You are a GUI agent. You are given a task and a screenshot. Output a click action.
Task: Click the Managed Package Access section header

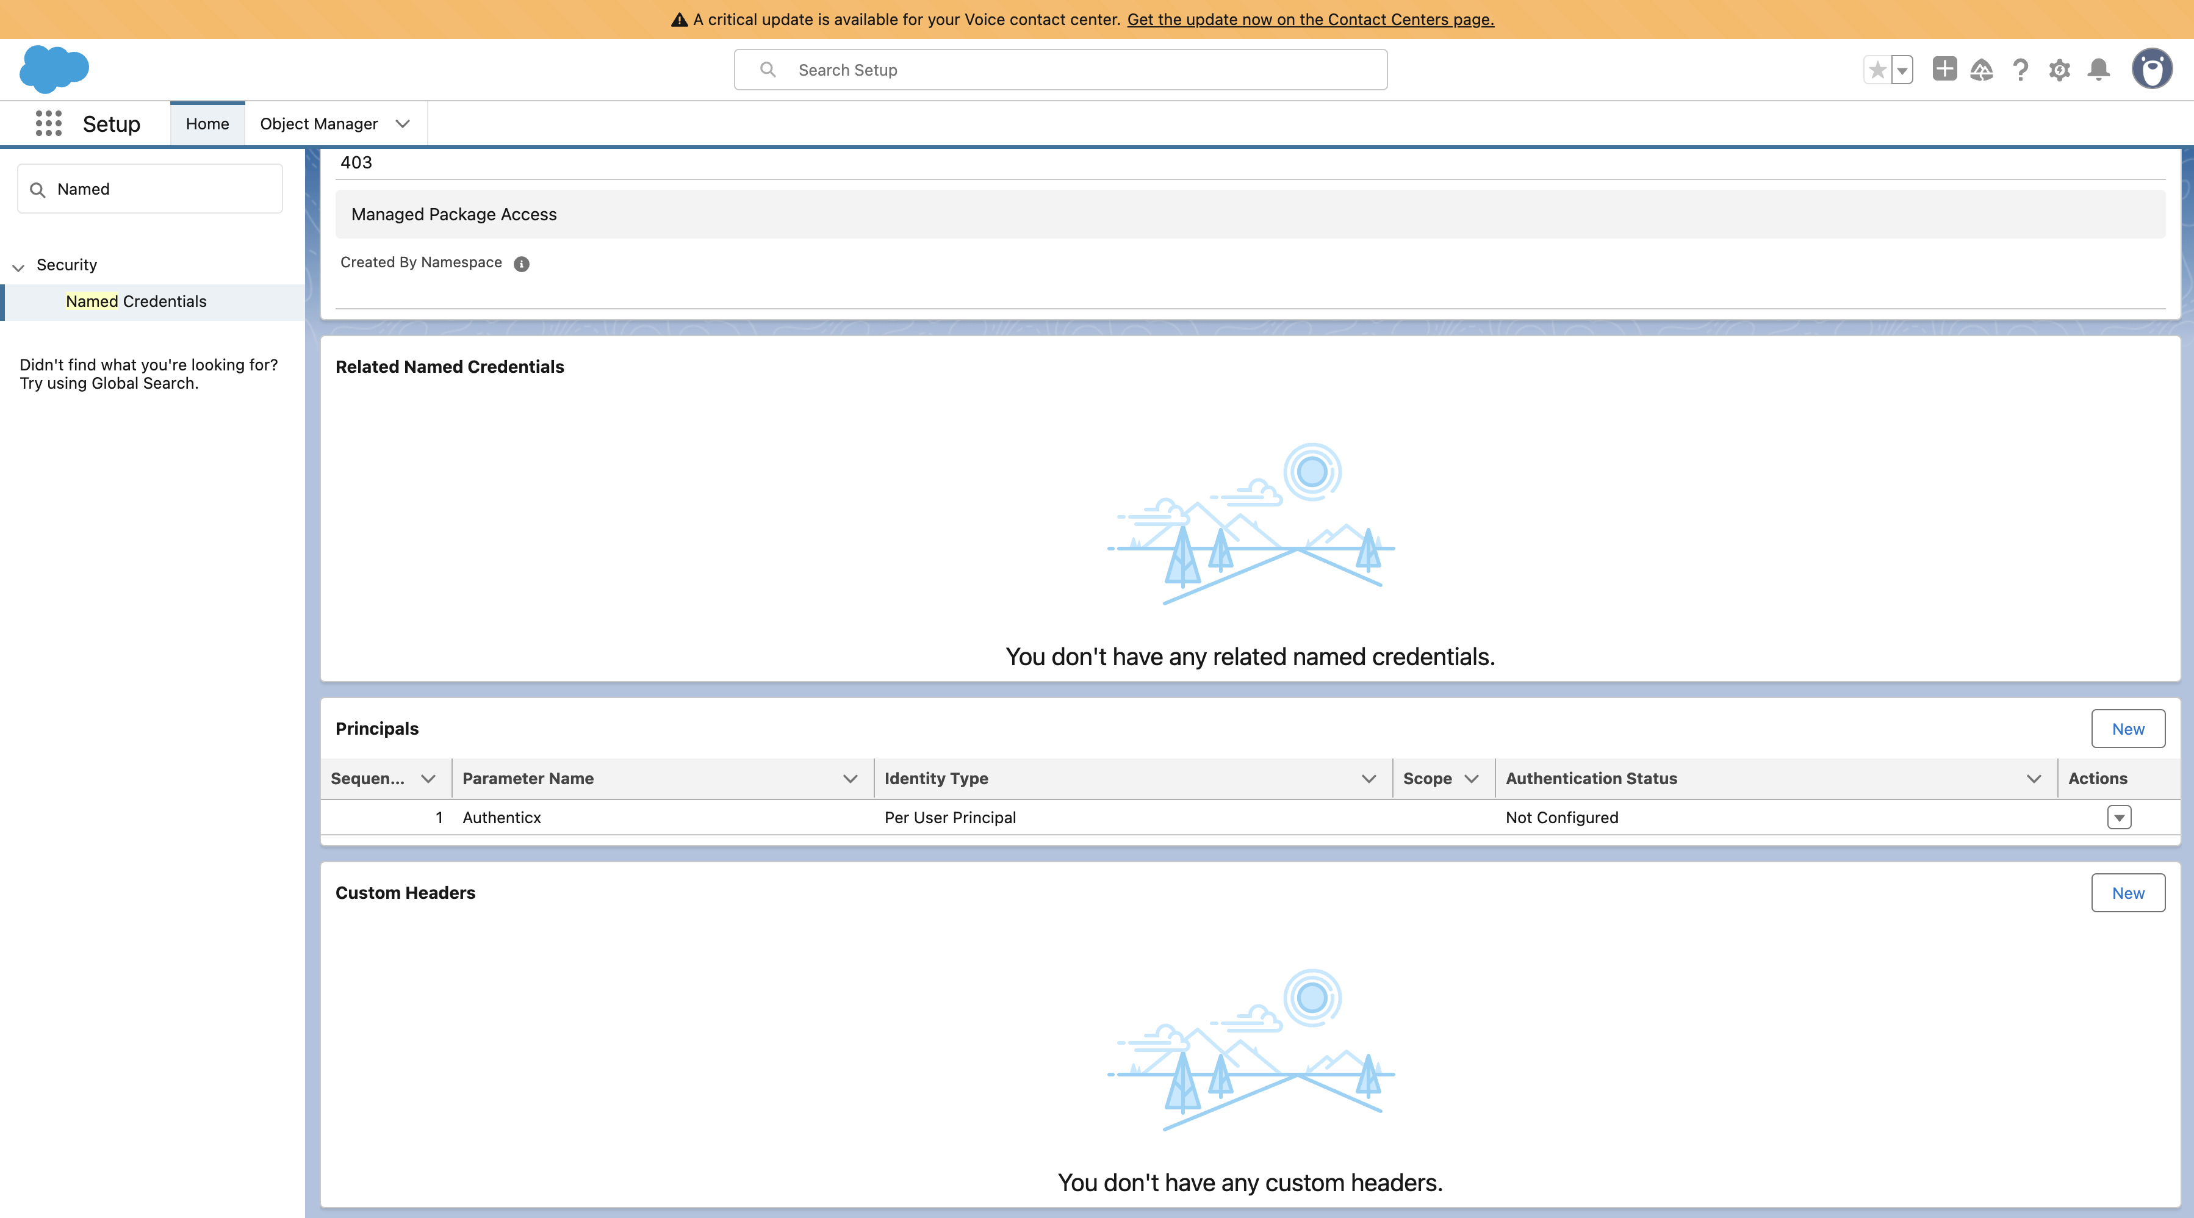click(x=1250, y=215)
